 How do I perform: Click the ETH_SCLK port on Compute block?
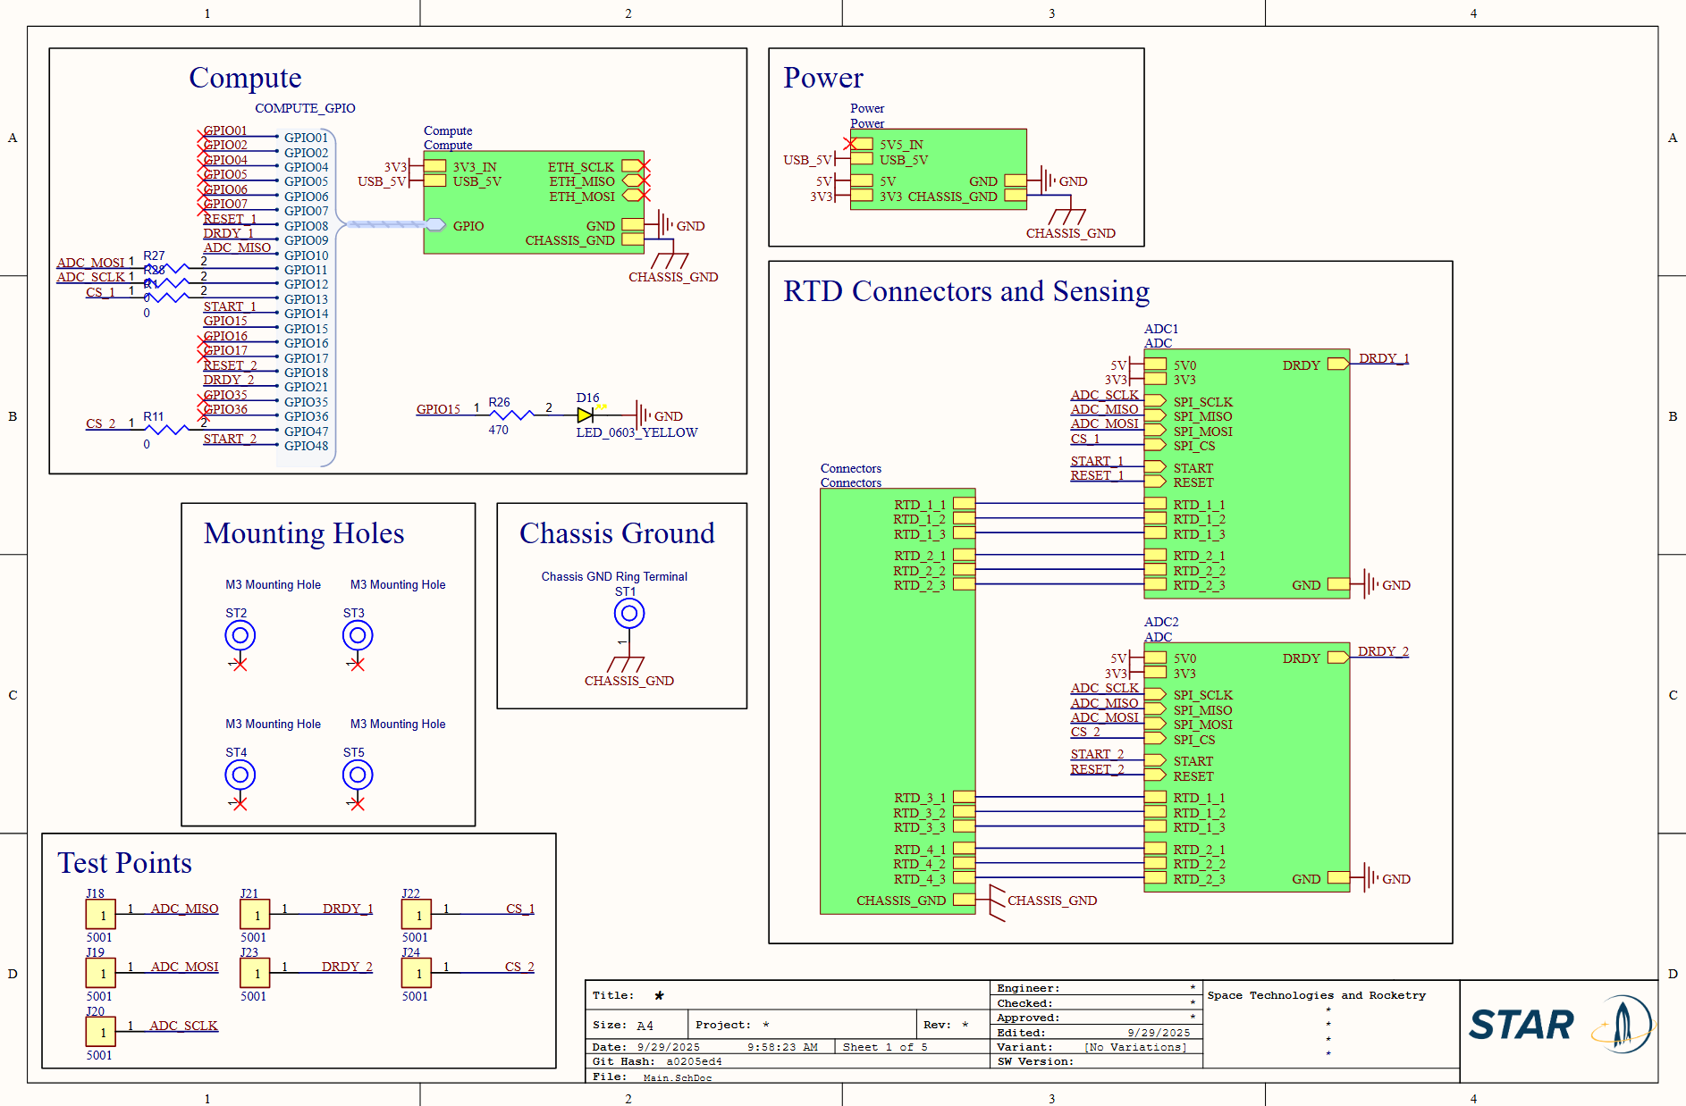631,166
